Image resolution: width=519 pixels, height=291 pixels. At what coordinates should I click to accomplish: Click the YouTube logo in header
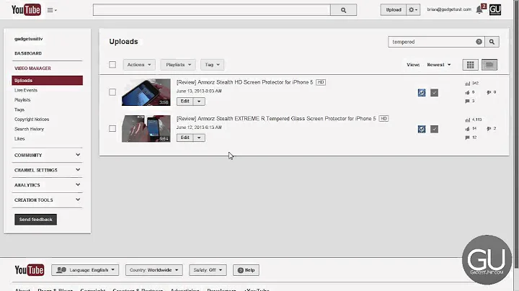26,10
